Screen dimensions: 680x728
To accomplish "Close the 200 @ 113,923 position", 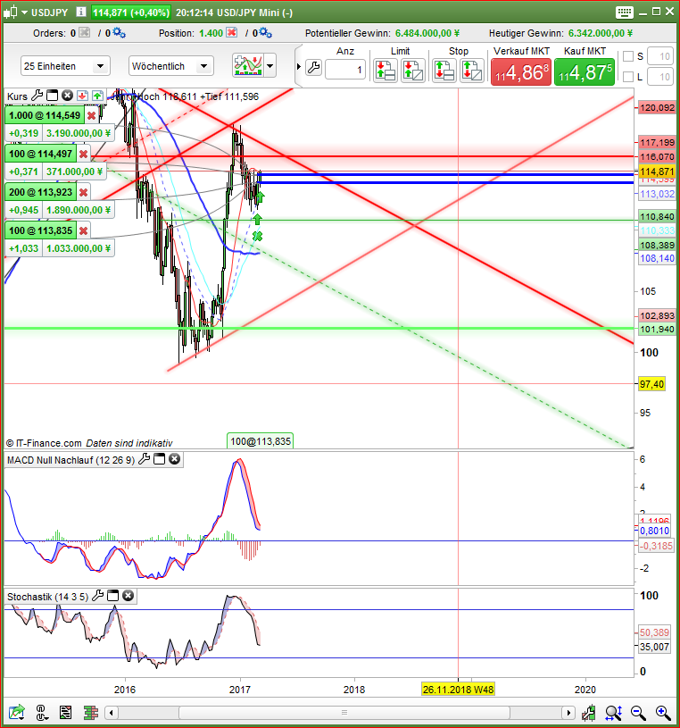I will click(x=84, y=192).
